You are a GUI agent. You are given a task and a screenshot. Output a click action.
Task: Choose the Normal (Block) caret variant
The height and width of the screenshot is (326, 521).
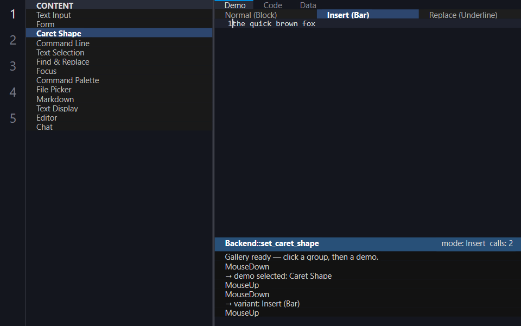(x=266, y=15)
